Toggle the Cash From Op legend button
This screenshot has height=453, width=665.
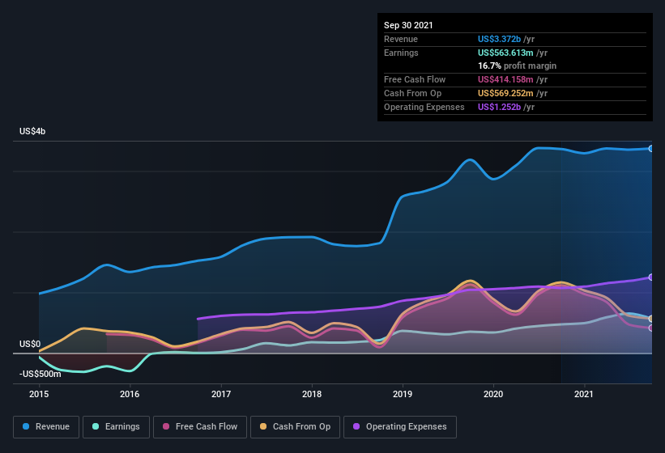295,427
